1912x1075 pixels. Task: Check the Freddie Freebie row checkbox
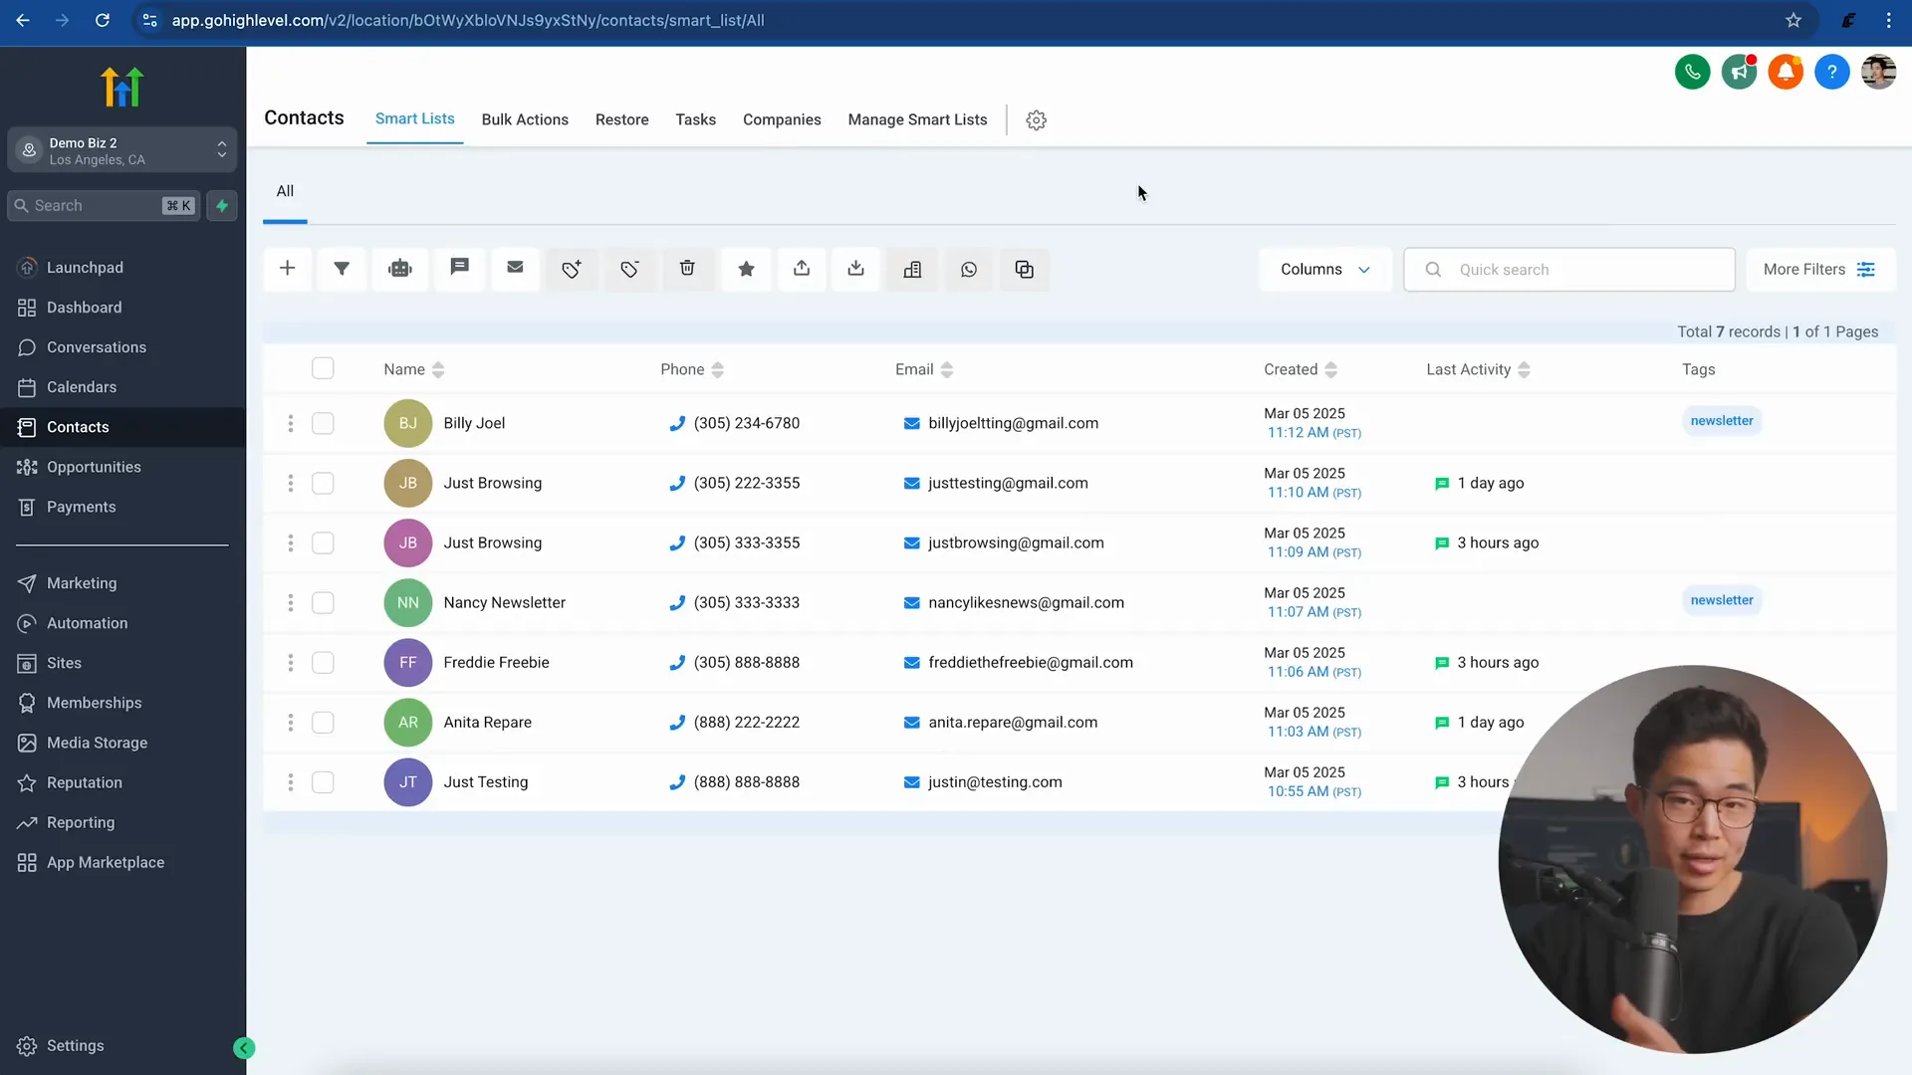pyautogui.click(x=323, y=662)
